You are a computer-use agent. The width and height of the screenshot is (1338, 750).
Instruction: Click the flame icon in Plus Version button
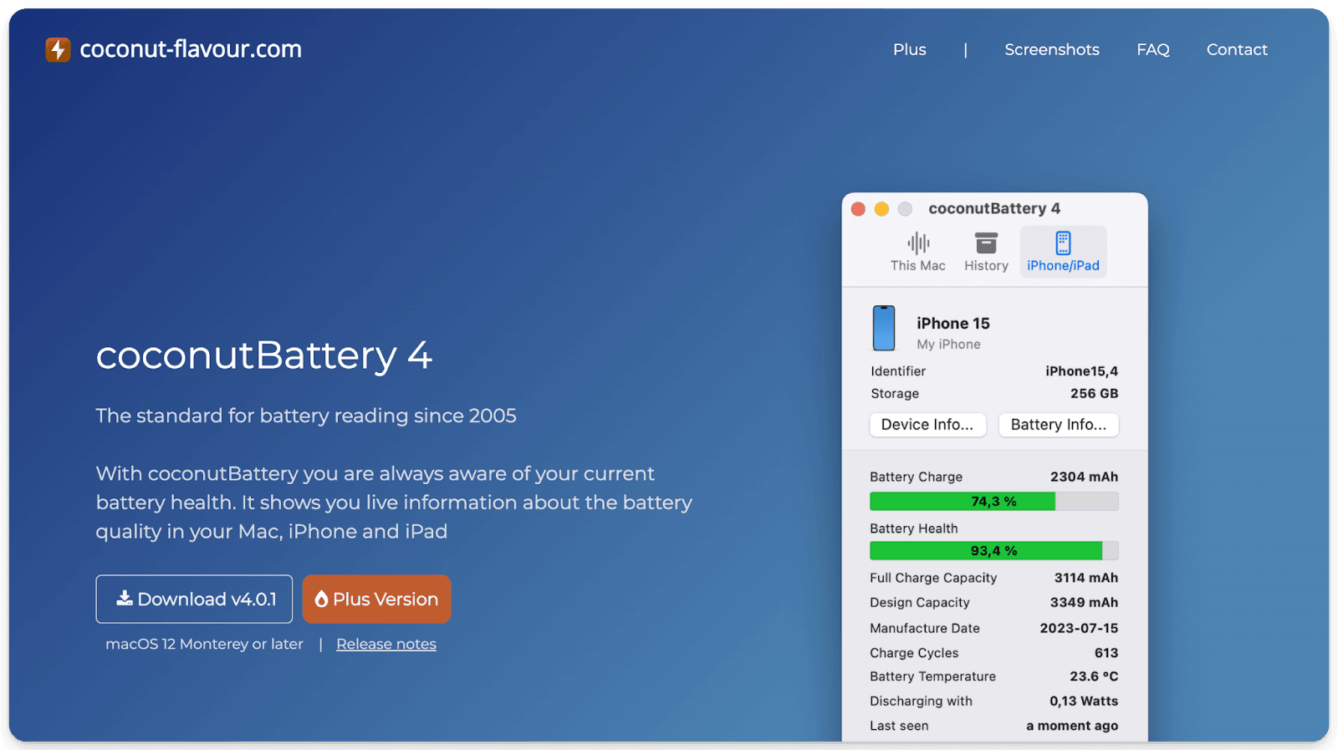tap(321, 599)
